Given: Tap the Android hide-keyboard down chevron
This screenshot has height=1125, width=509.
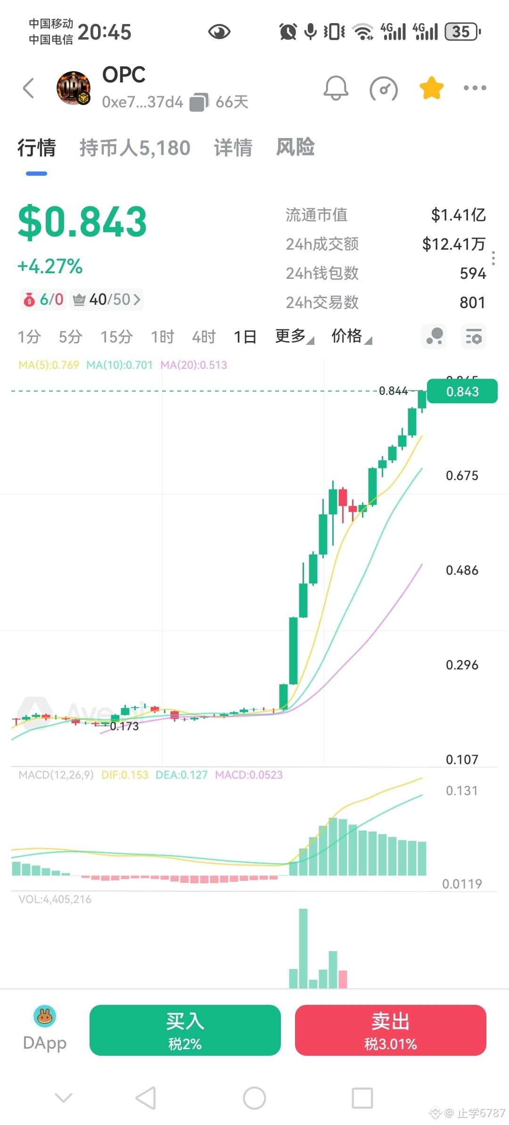Looking at the screenshot, I should 64,1098.
